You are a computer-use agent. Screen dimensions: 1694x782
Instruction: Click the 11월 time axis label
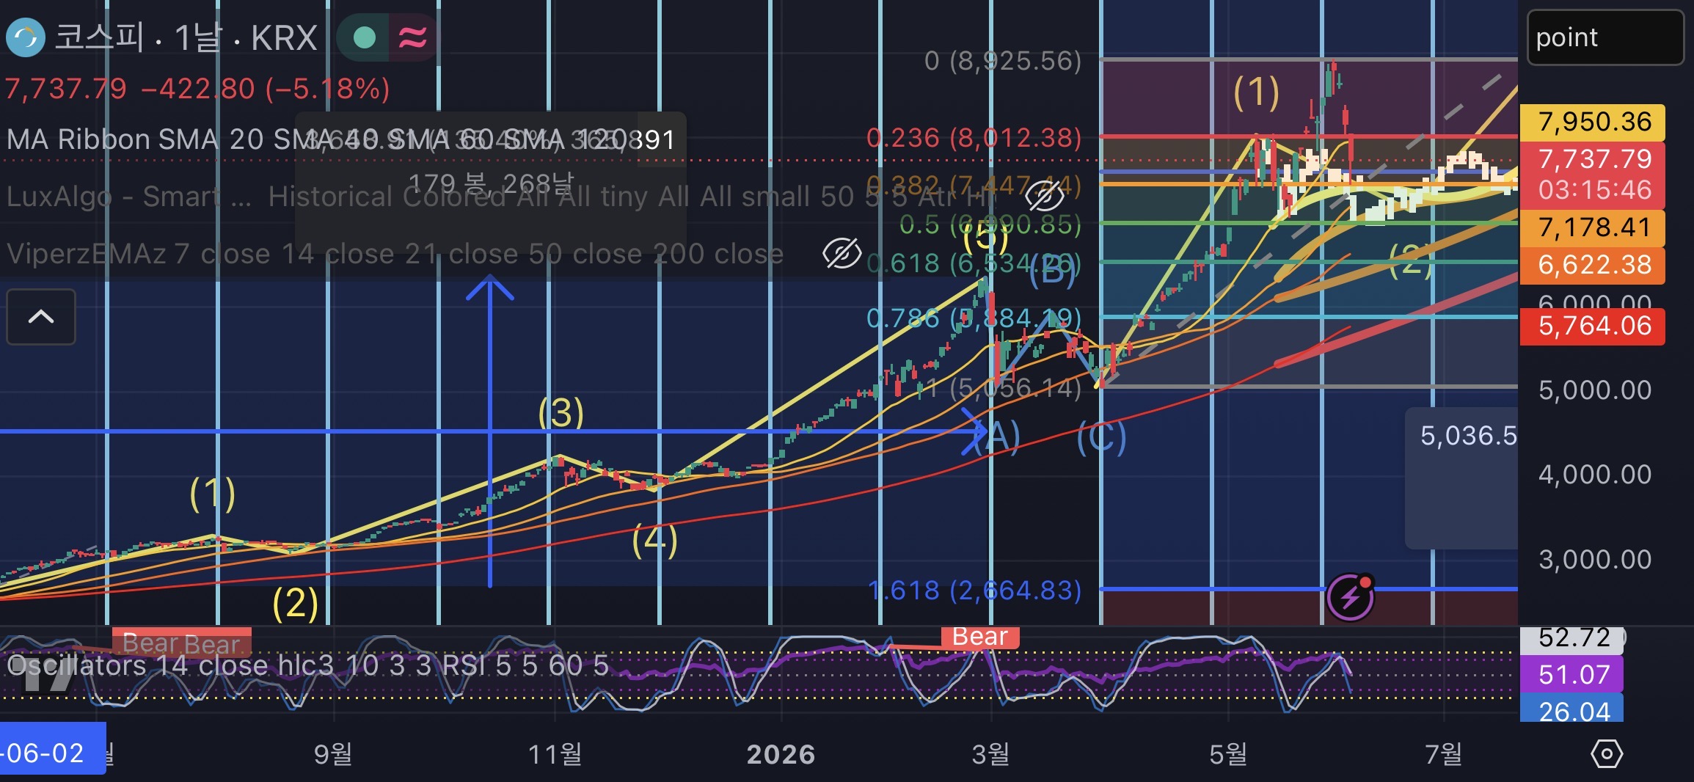(x=555, y=754)
